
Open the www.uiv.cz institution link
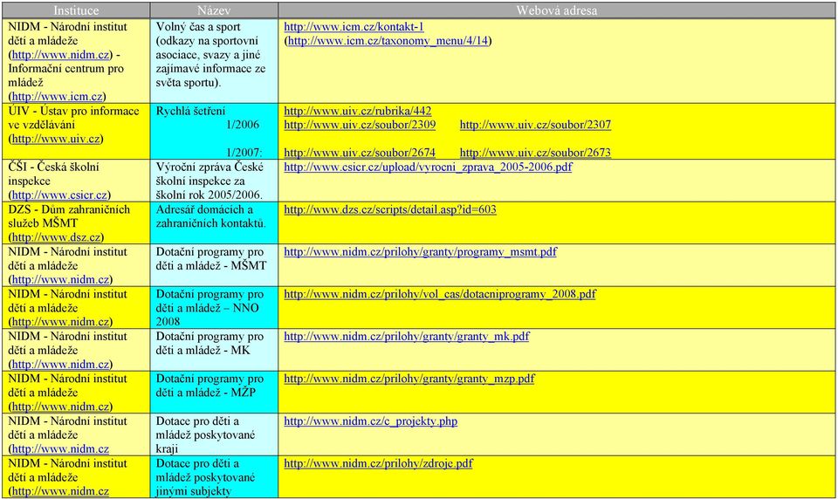coord(56,139)
